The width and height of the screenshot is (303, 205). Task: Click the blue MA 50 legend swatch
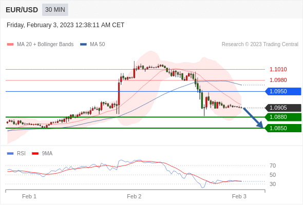pyautogui.click(x=83, y=45)
